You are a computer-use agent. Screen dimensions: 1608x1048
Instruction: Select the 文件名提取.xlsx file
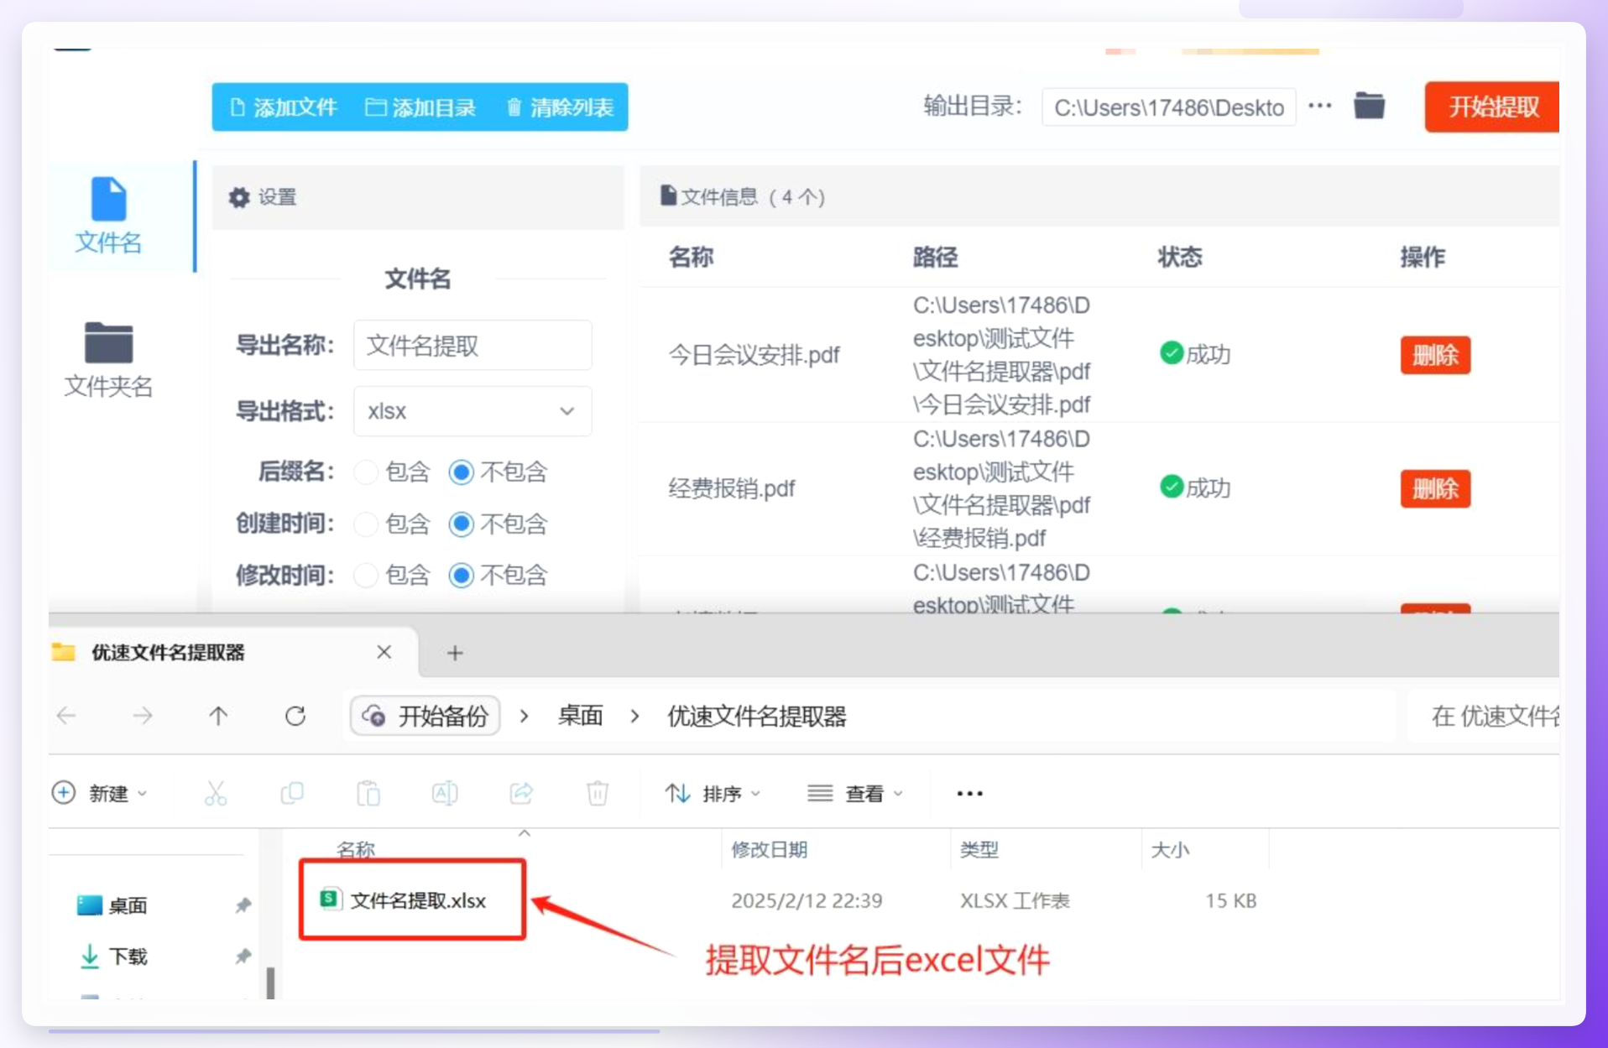(x=404, y=900)
